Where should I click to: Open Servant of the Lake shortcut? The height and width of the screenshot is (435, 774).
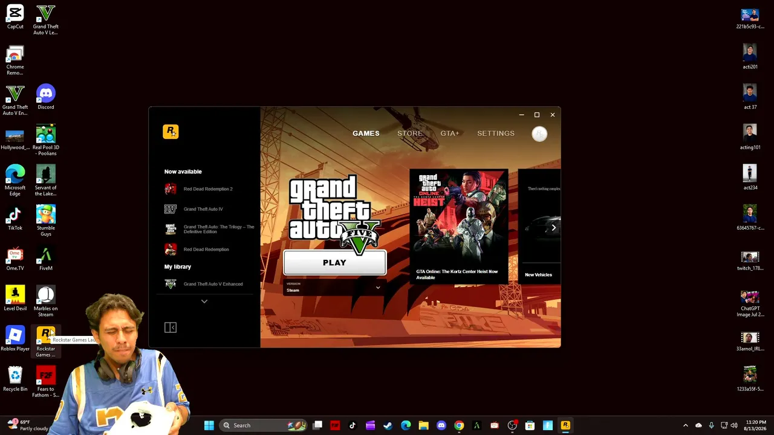45,180
